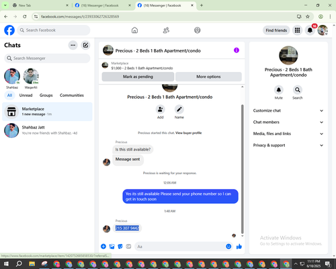Image resolution: width=336 pixels, height=269 pixels.
Task: Start a new message with compose icon
Action: (x=85, y=45)
